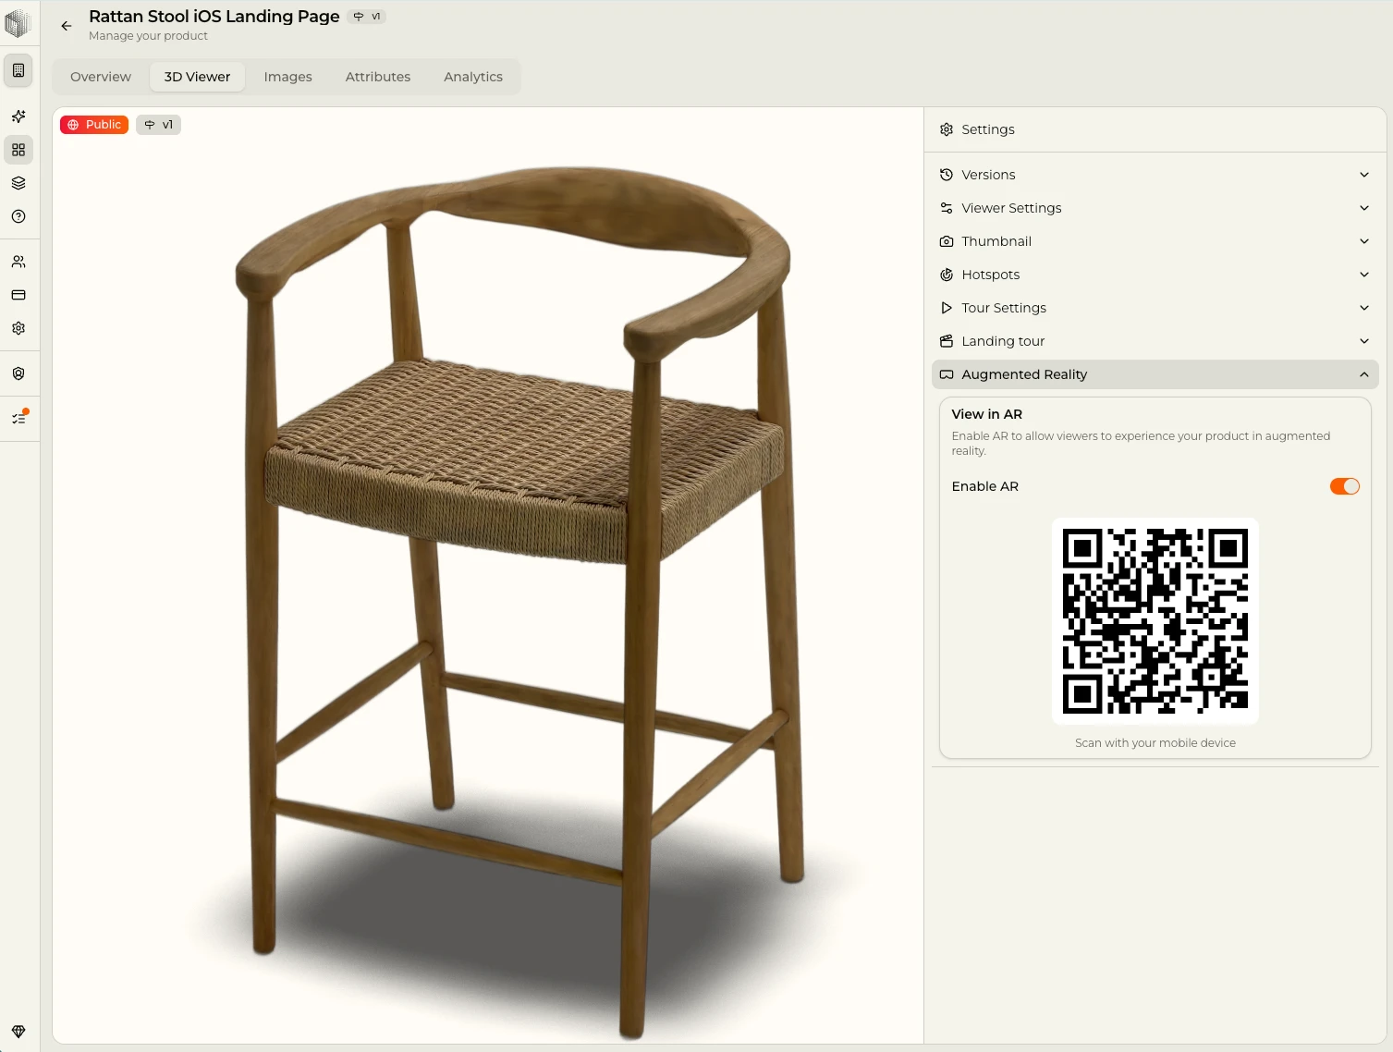
Task: Click the "Rattan Stool iOS Landing Page" title
Action: [x=214, y=17]
